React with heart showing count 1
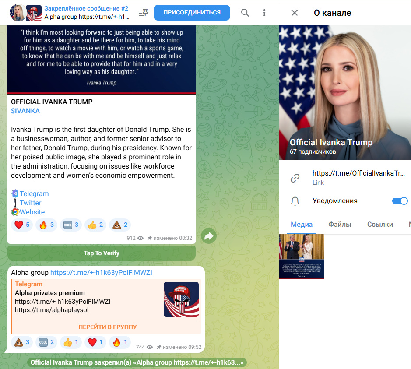 point(95,342)
